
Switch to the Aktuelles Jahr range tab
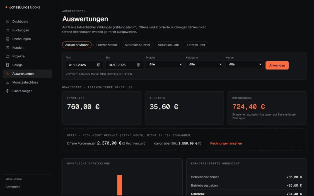click(168, 45)
